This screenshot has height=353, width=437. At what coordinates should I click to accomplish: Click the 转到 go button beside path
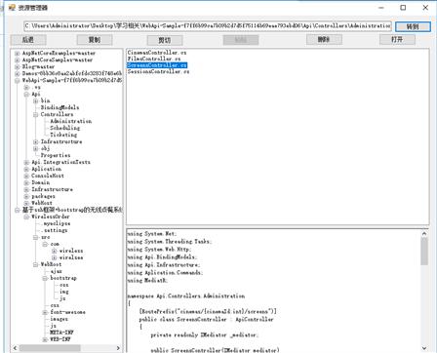pyautogui.click(x=413, y=26)
